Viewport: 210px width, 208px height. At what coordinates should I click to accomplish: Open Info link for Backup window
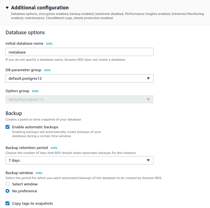point(39,173)
